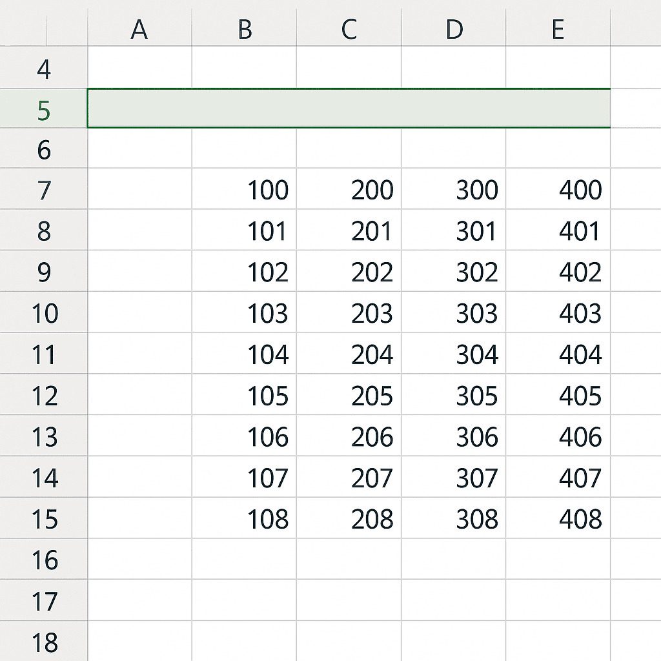The height and width of the screenshot is (661, 661).
Task: Select entire column D via header
Action: click(454, 29)
